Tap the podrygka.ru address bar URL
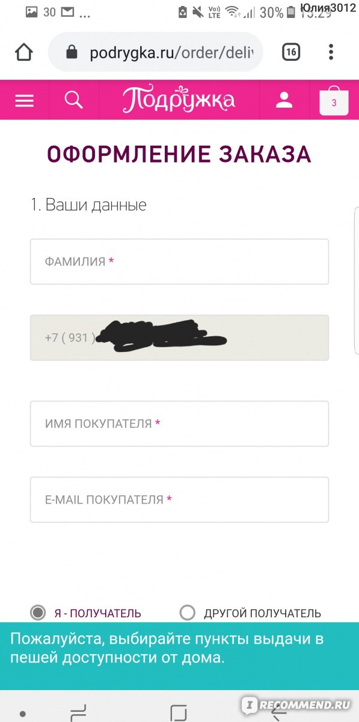 pos(172,52)
